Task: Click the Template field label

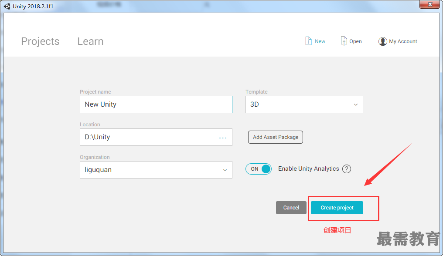Action: click(x=256, y=92)
